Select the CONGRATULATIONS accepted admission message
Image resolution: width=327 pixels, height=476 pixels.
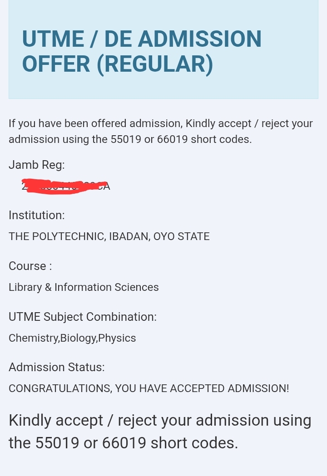[149, 388]
